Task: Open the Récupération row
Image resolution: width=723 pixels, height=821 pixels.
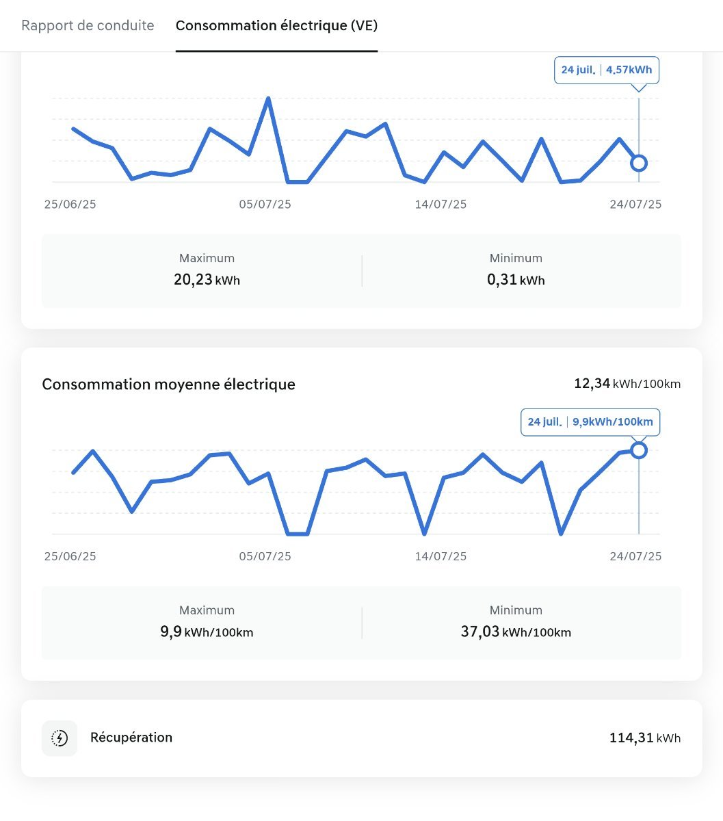Action: click(361, 738)
